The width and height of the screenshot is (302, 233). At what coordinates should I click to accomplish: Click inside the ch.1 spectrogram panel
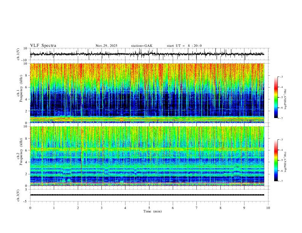(147, 93)
